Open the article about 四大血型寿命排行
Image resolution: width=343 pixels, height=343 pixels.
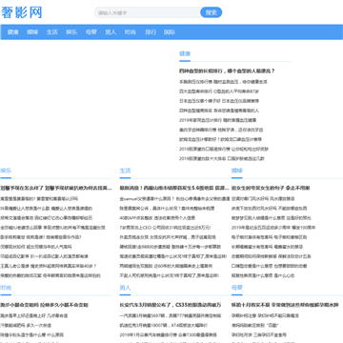[219, 91]
